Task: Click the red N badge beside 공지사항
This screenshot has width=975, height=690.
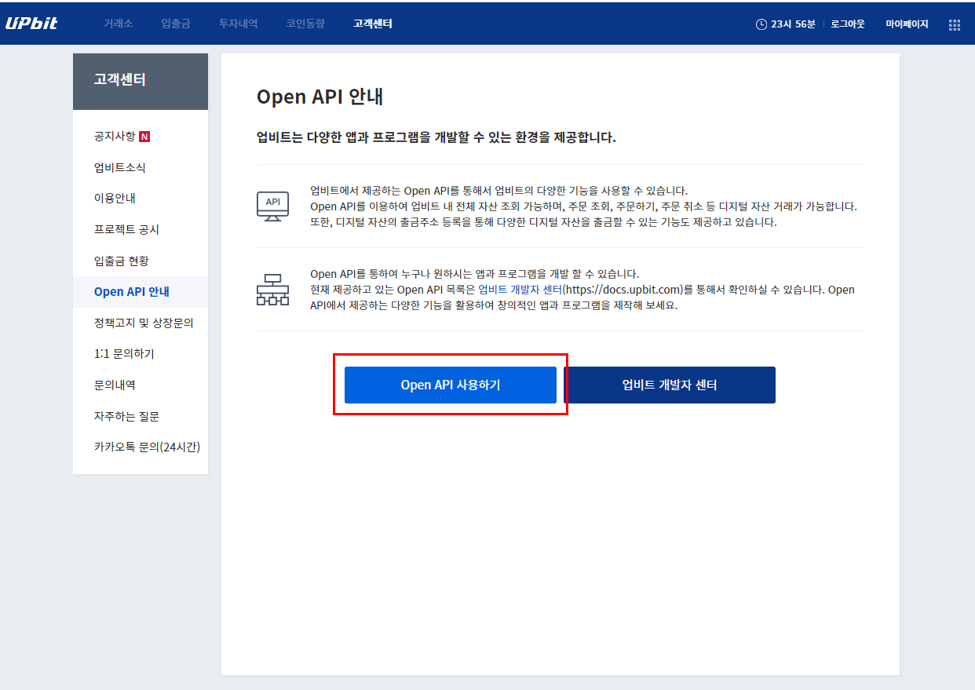Action: (144, 137)
